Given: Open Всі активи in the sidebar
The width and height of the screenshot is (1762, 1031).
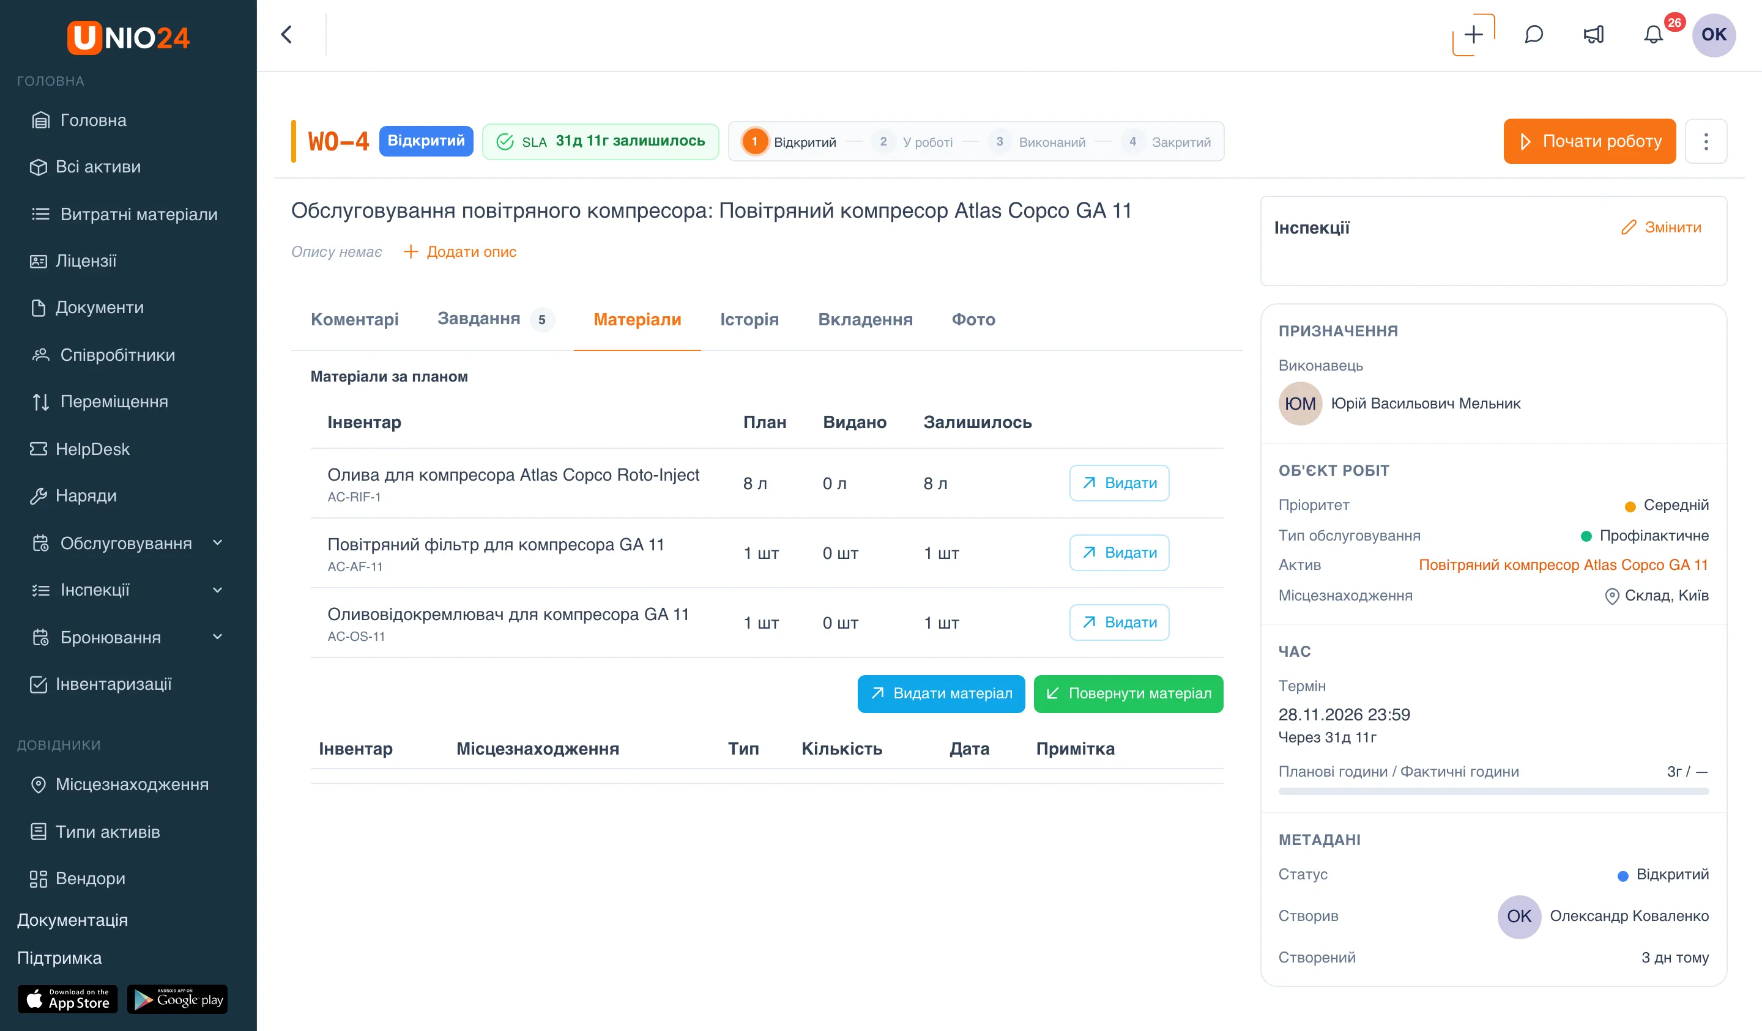Looking at the screenshot, I should tap(85, 167).
